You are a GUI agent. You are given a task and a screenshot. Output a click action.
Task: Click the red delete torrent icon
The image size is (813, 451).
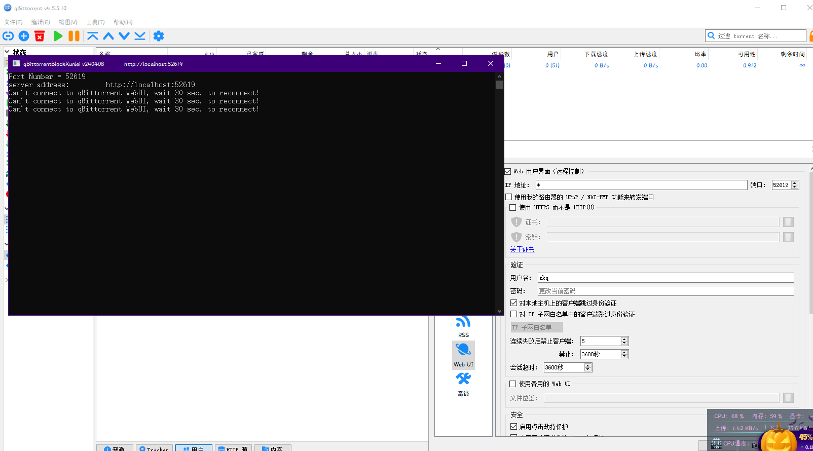[x=40, y=36]
